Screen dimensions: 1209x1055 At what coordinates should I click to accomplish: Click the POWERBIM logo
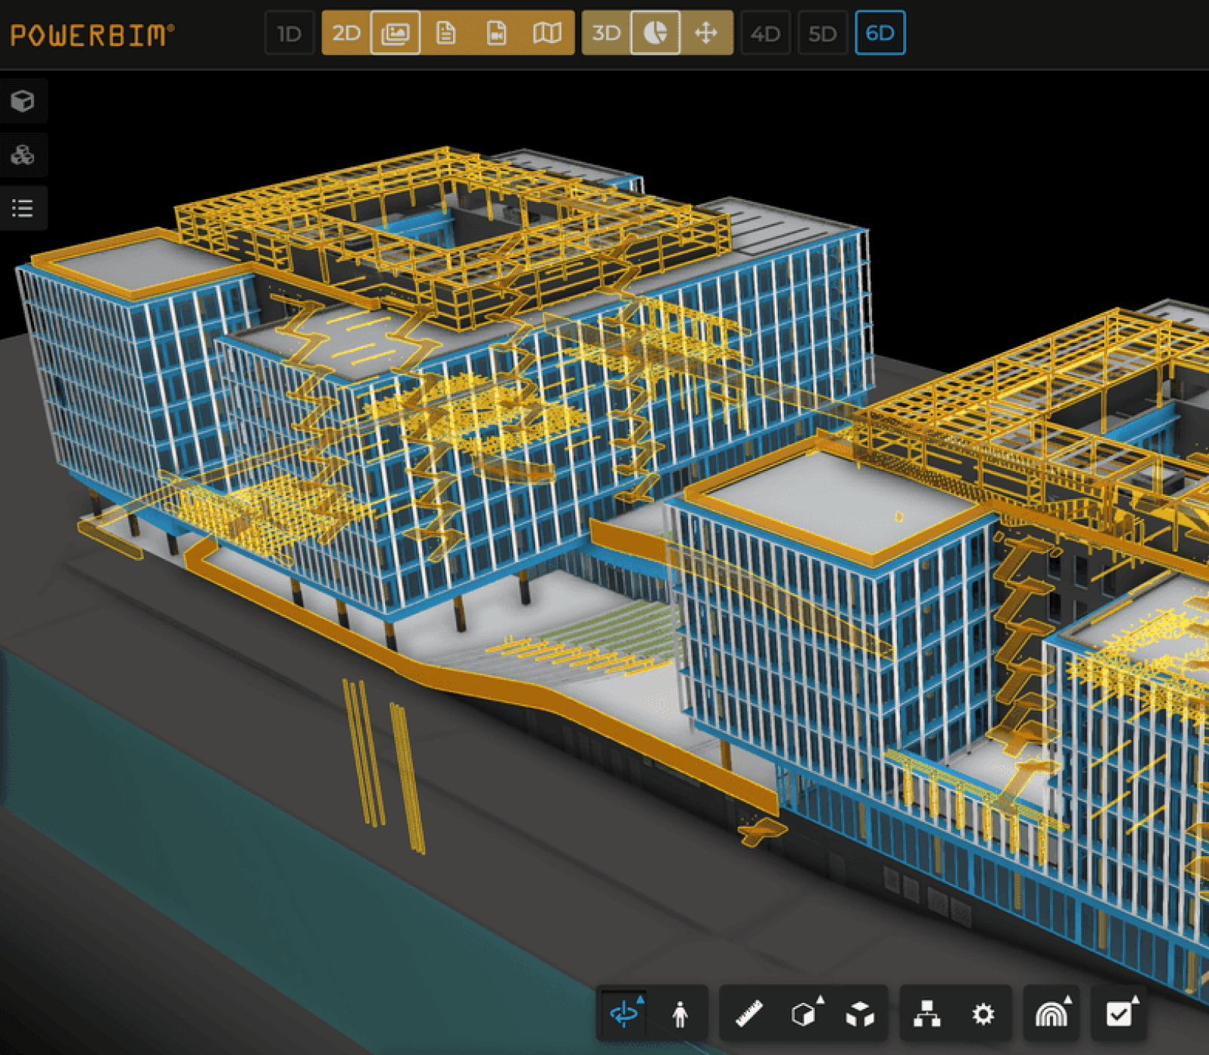(90, 33)
